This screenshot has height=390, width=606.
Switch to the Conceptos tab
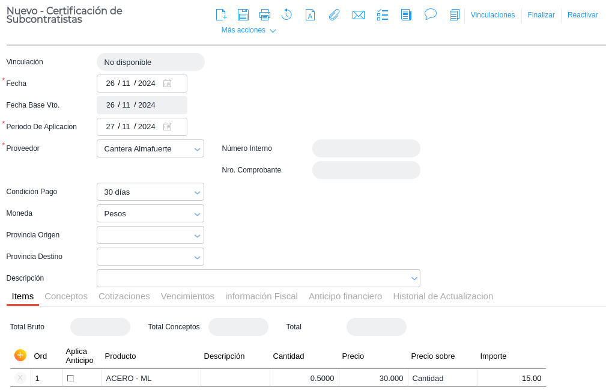[66, 296]
